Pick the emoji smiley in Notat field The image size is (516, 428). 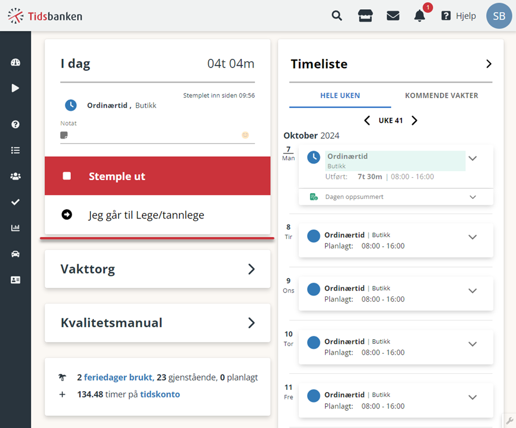(x=245, y=135)
